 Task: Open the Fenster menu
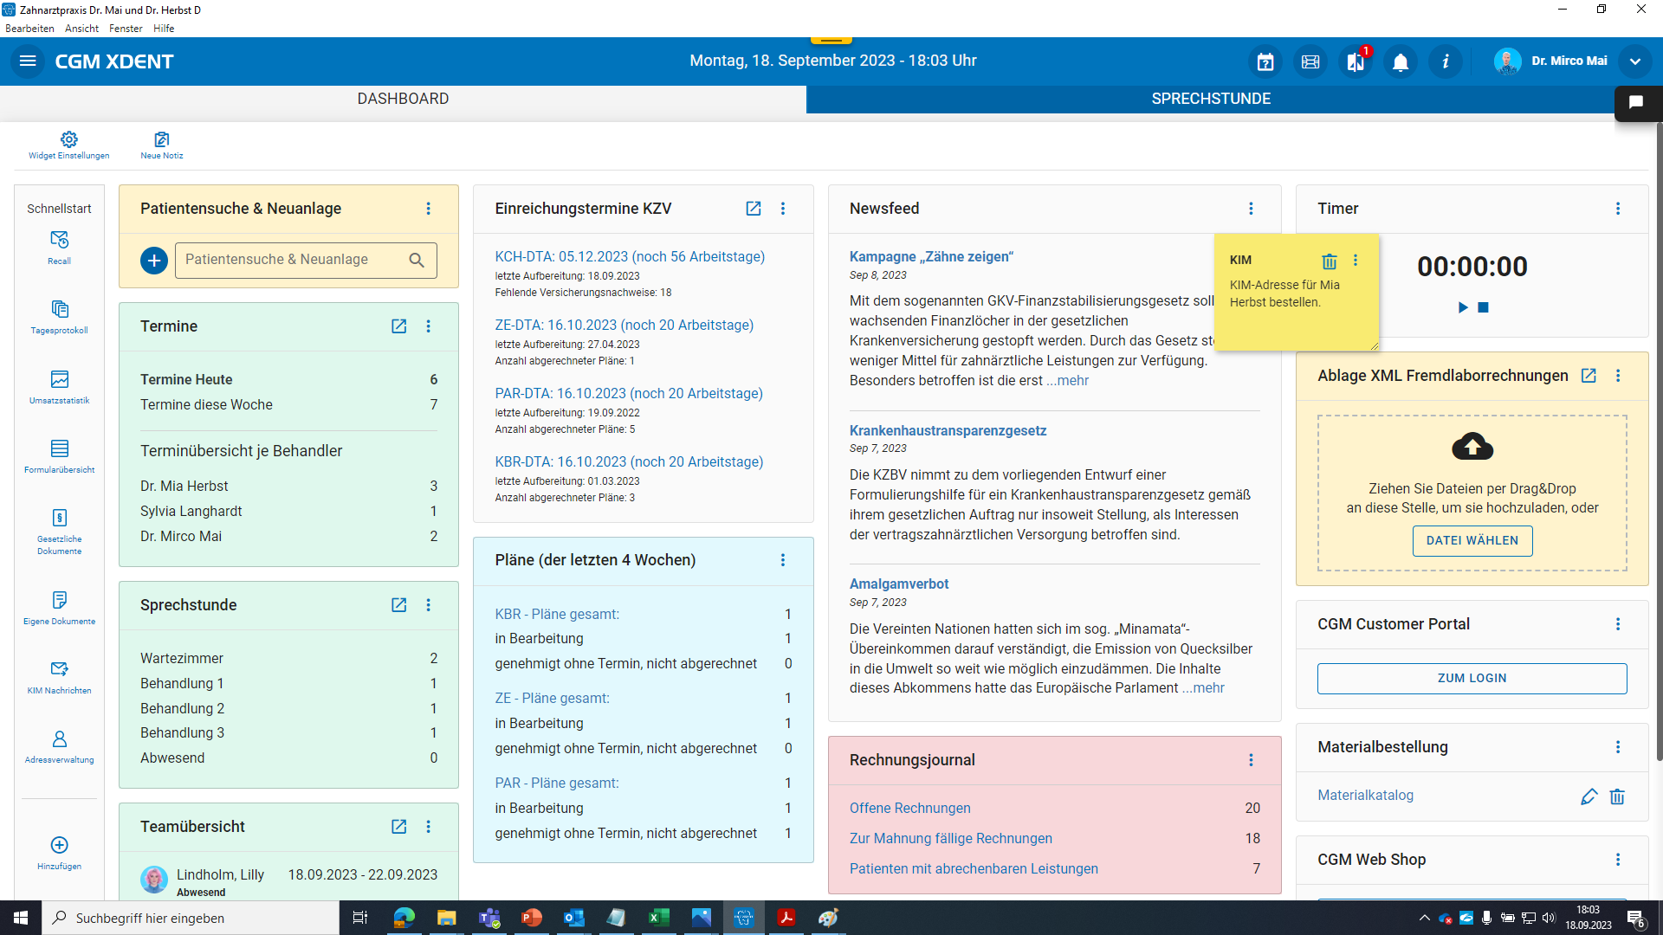(x=126, y=29)
